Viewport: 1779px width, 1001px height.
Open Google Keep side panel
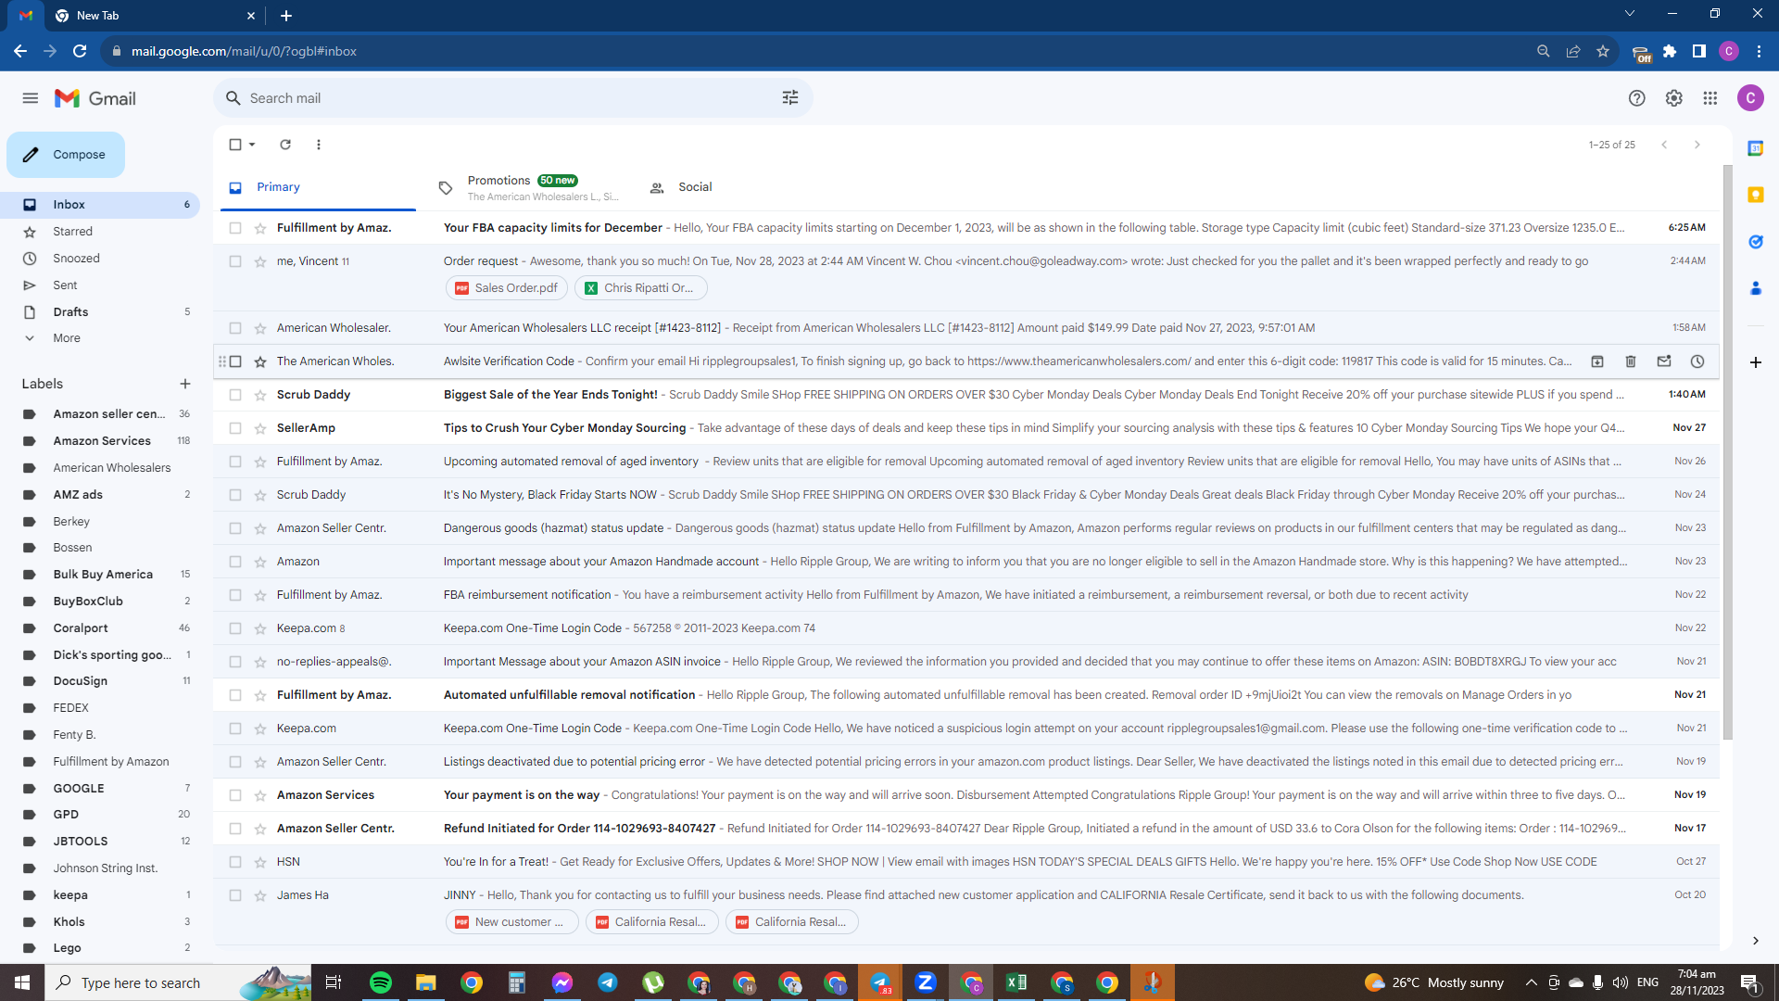1755,195
